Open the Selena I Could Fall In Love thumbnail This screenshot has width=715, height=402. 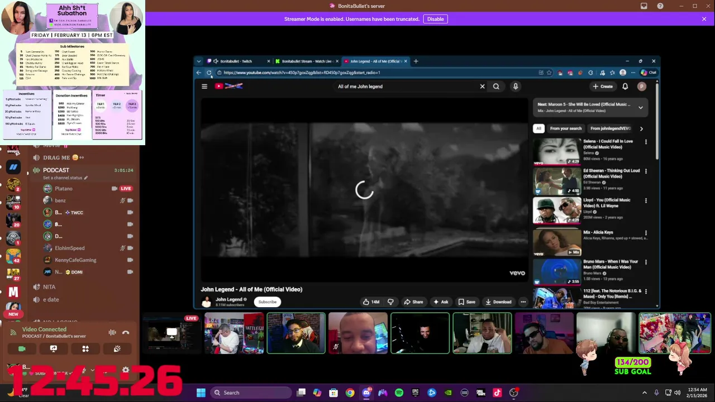[x=557, y=151]
